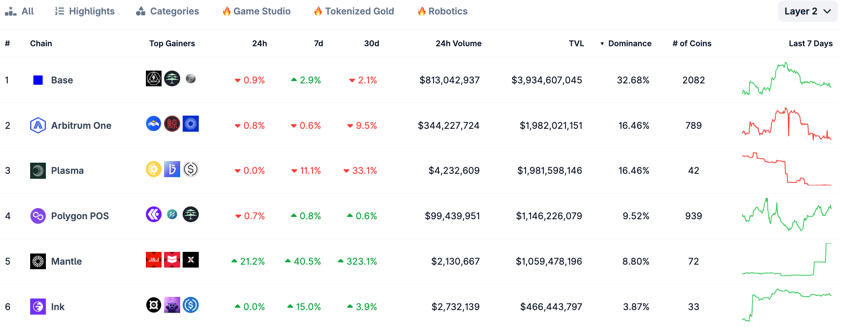Sort table by TVL column header

(576, 43)
